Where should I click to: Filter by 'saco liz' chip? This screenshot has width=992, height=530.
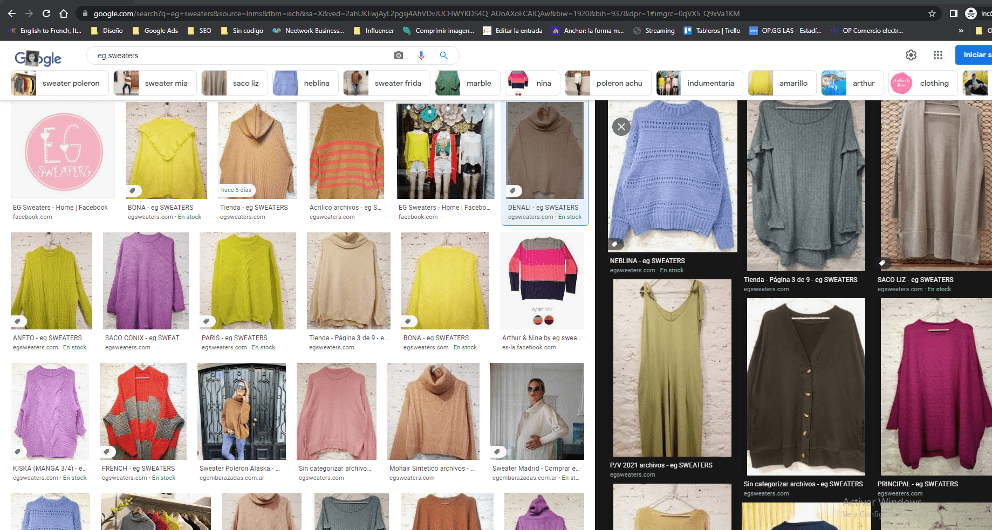click(x=234, y=83)
